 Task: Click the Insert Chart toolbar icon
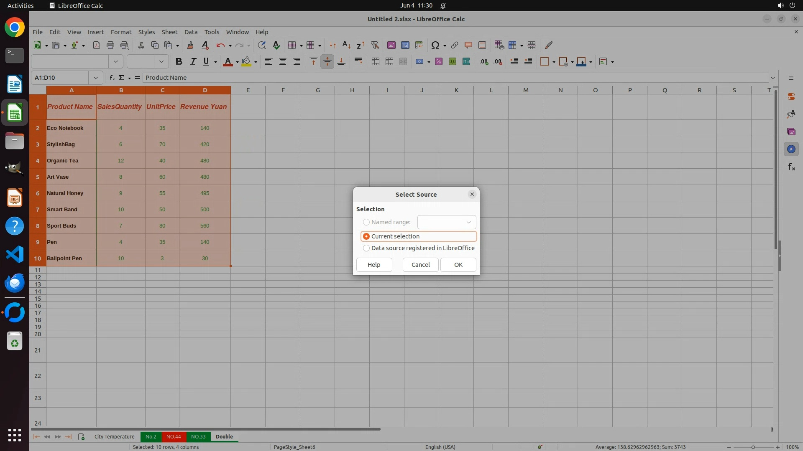click(405, 45)
